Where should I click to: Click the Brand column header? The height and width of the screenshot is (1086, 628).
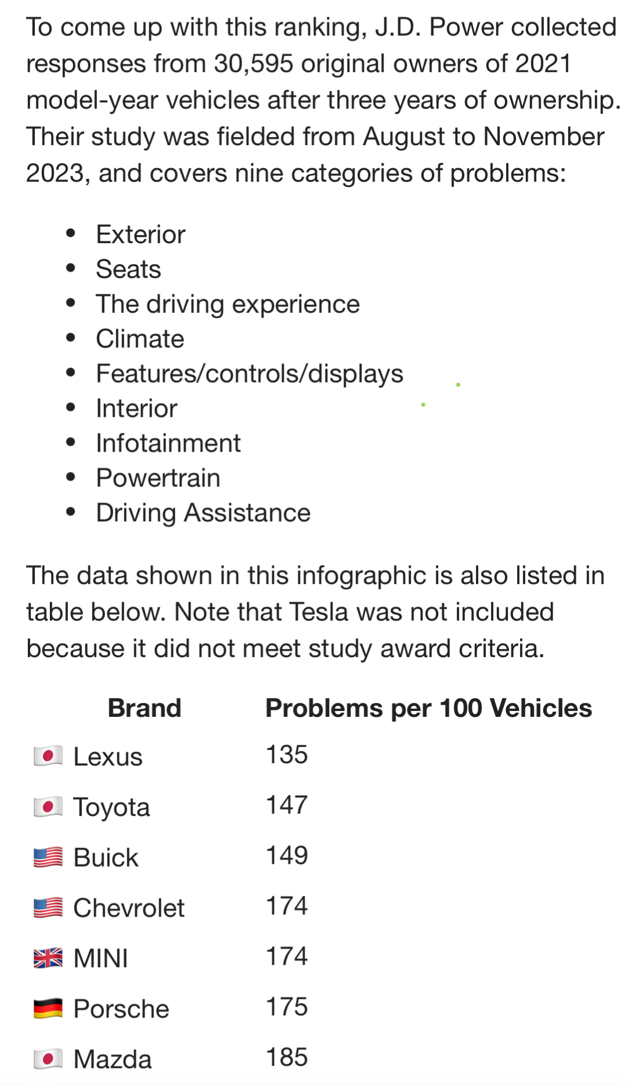pyautogui.click(x=145, y=708)
